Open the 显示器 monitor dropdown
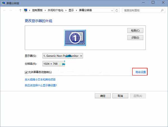Viewport: 168px width, 127px height. tap(63, 56)
